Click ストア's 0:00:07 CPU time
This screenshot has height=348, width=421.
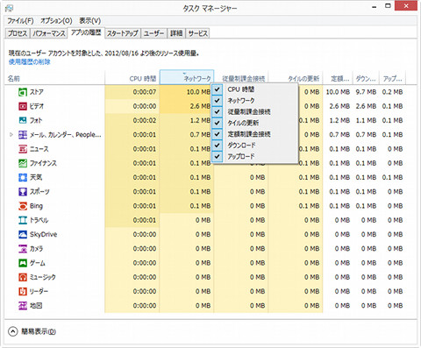145,92
